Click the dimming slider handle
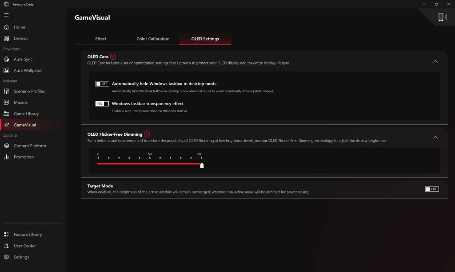455x272 pixels. pos(202,165)
